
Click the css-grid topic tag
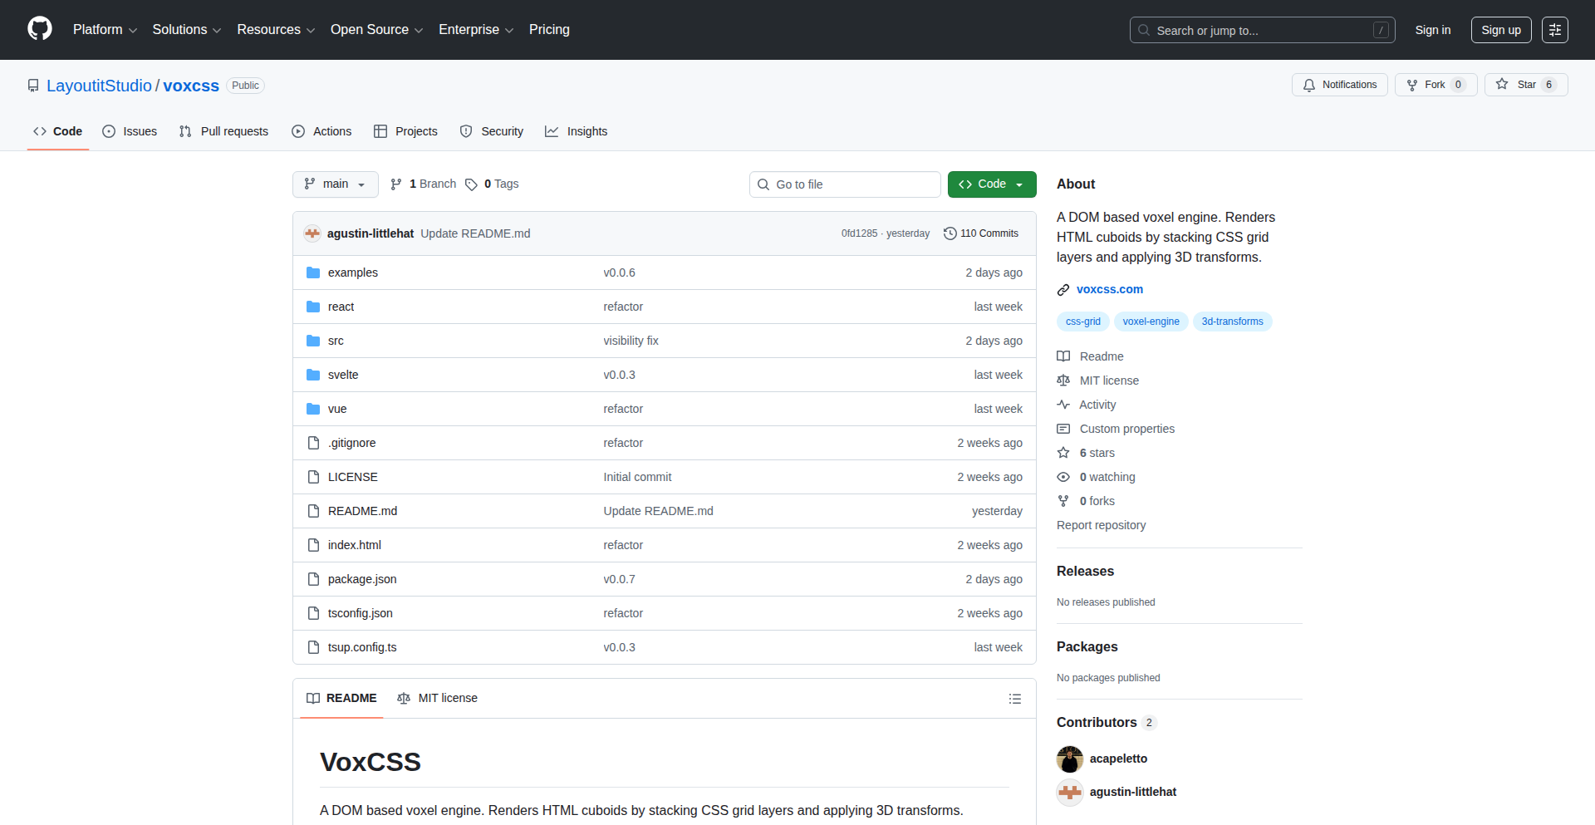(1082, 322)
